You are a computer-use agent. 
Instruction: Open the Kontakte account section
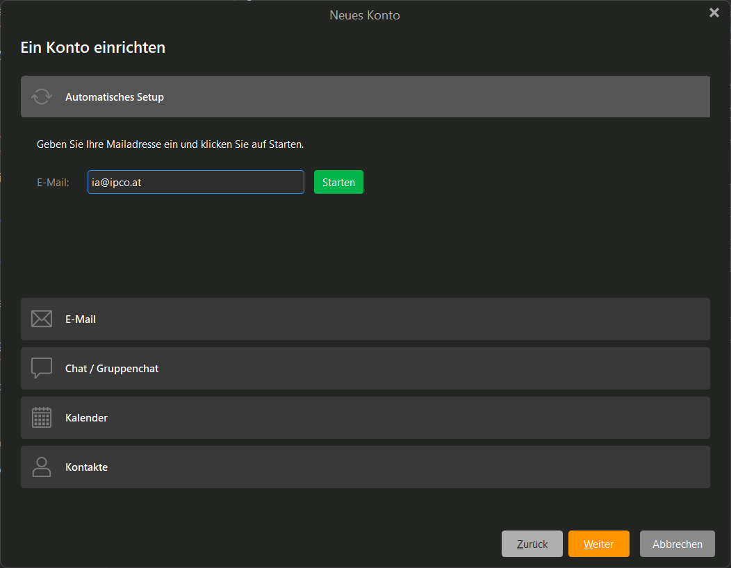365,467
